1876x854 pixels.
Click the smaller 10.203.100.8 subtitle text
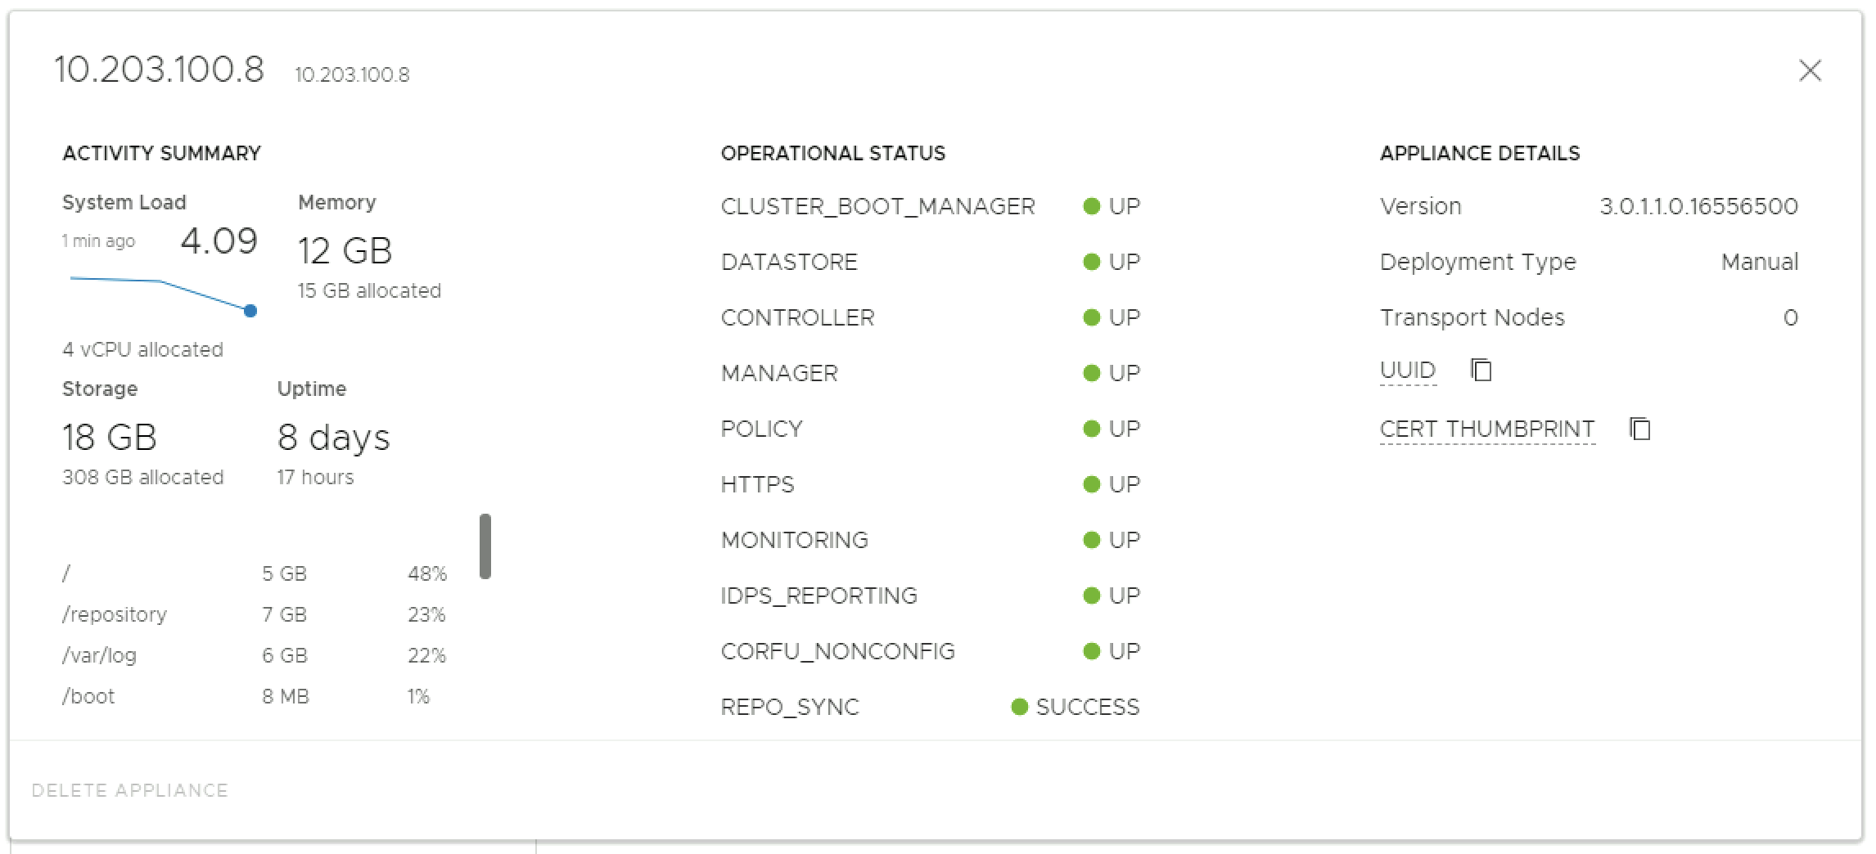352,75
